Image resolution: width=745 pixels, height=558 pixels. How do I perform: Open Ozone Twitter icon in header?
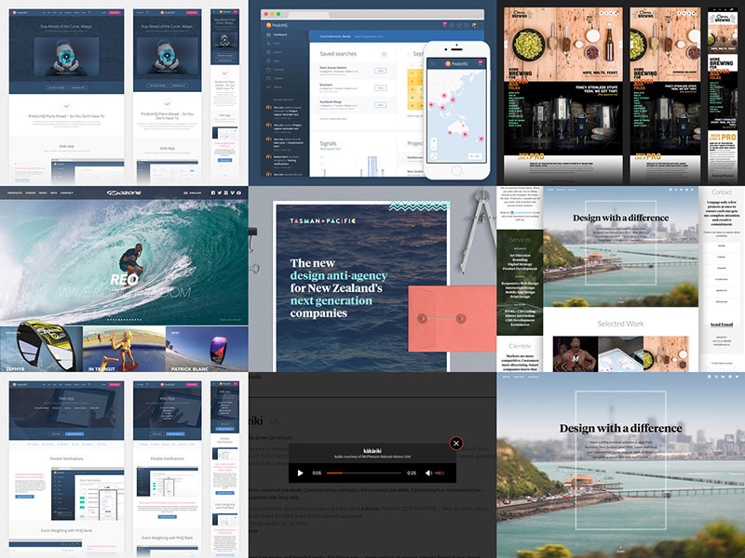(220, 193)
